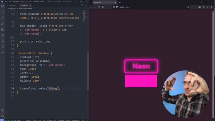The image size is (215, 121).
Task: Click the page info icon beside the URL
Action: tap(117, 7)
